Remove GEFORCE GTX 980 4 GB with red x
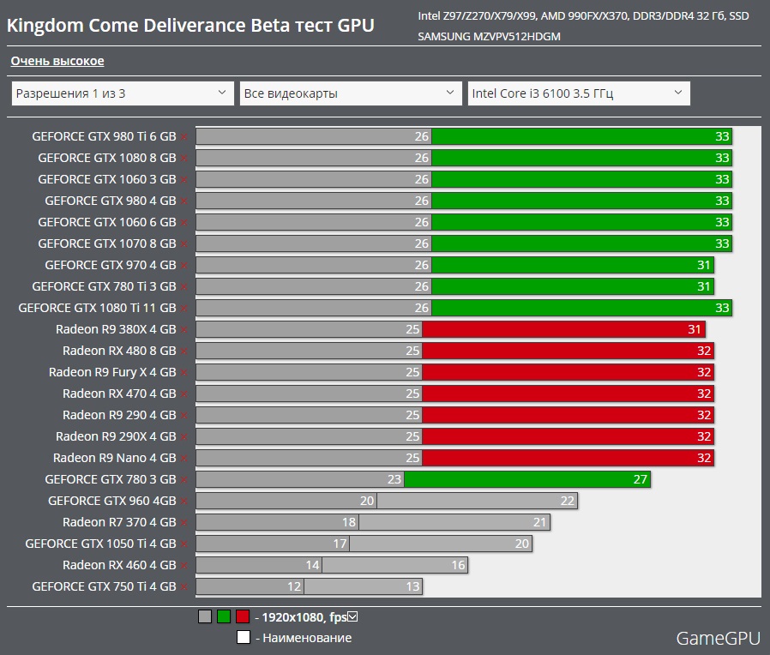The width and height of the screenshot is (770, 655). point(184,201)
